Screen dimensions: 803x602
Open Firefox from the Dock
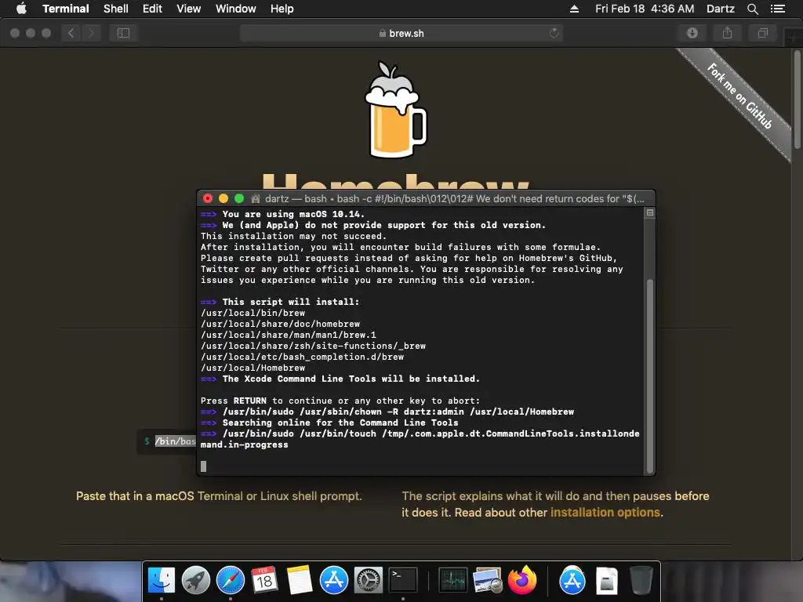[521, 581]
